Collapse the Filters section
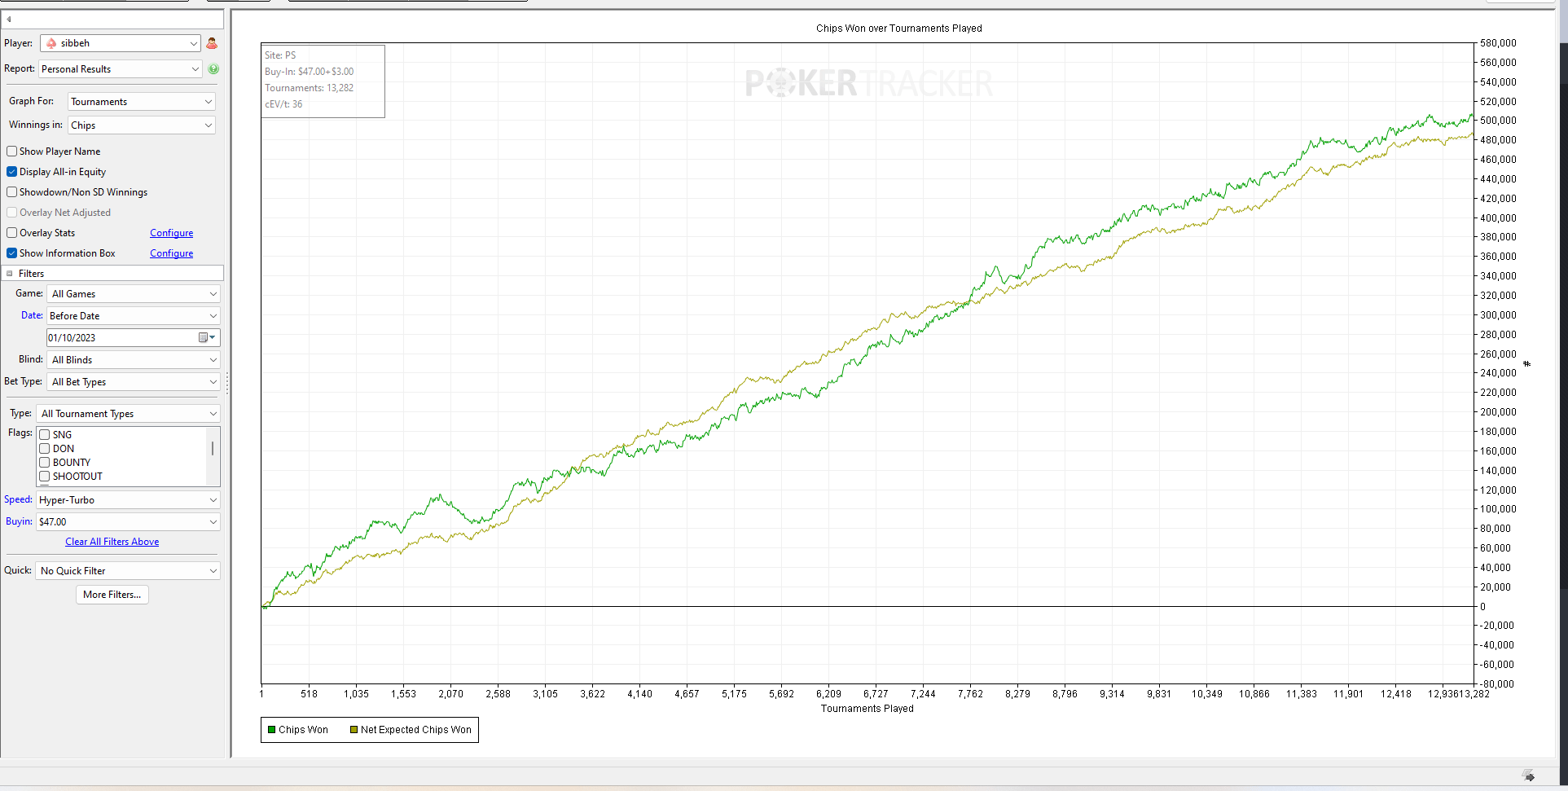Image resolution: width=1568 pixels, height=791 pixels. (x=10, y=274)
